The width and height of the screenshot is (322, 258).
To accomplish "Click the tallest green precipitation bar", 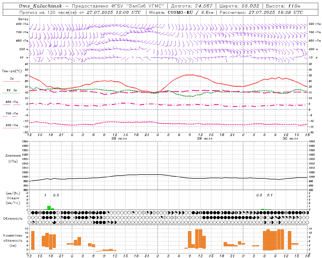I will 49,208.
